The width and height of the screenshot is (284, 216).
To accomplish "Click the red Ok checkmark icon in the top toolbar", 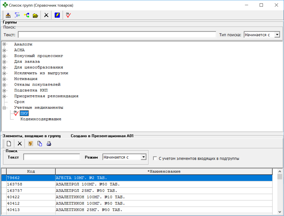I will point(68,15).
